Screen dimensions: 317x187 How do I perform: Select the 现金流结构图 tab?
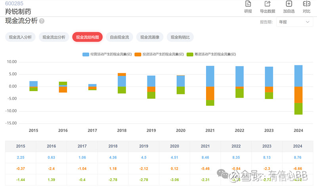click(x=88, y=37)
